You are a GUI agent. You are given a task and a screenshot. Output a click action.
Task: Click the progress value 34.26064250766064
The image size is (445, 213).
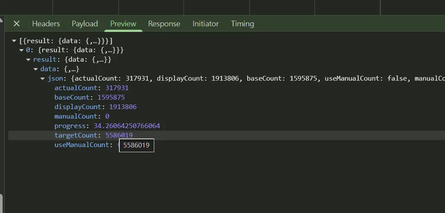[127, 126]
